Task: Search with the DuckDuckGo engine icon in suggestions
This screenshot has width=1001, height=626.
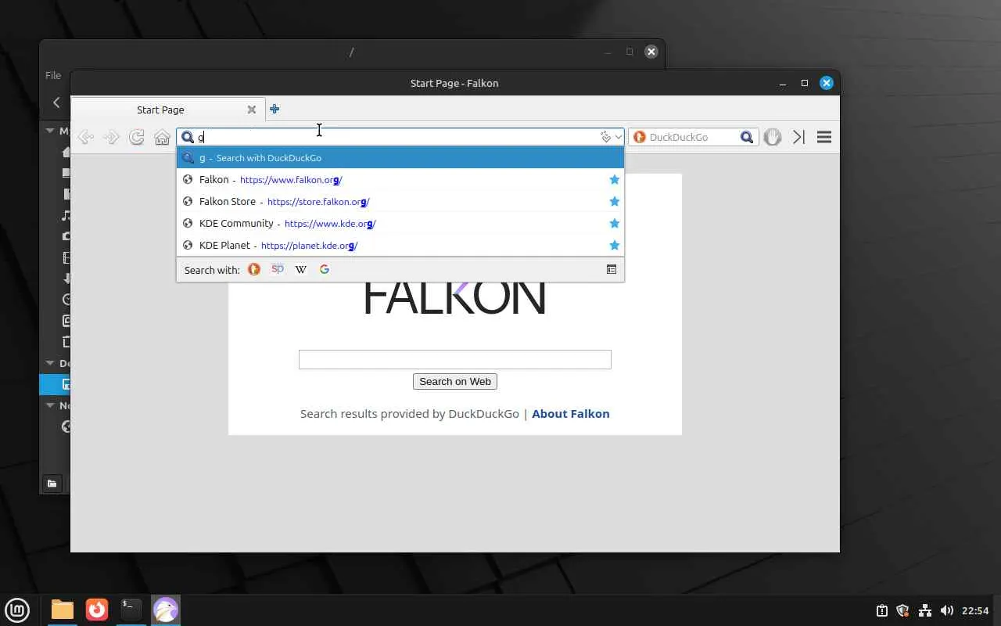Action: click(254, 269)
